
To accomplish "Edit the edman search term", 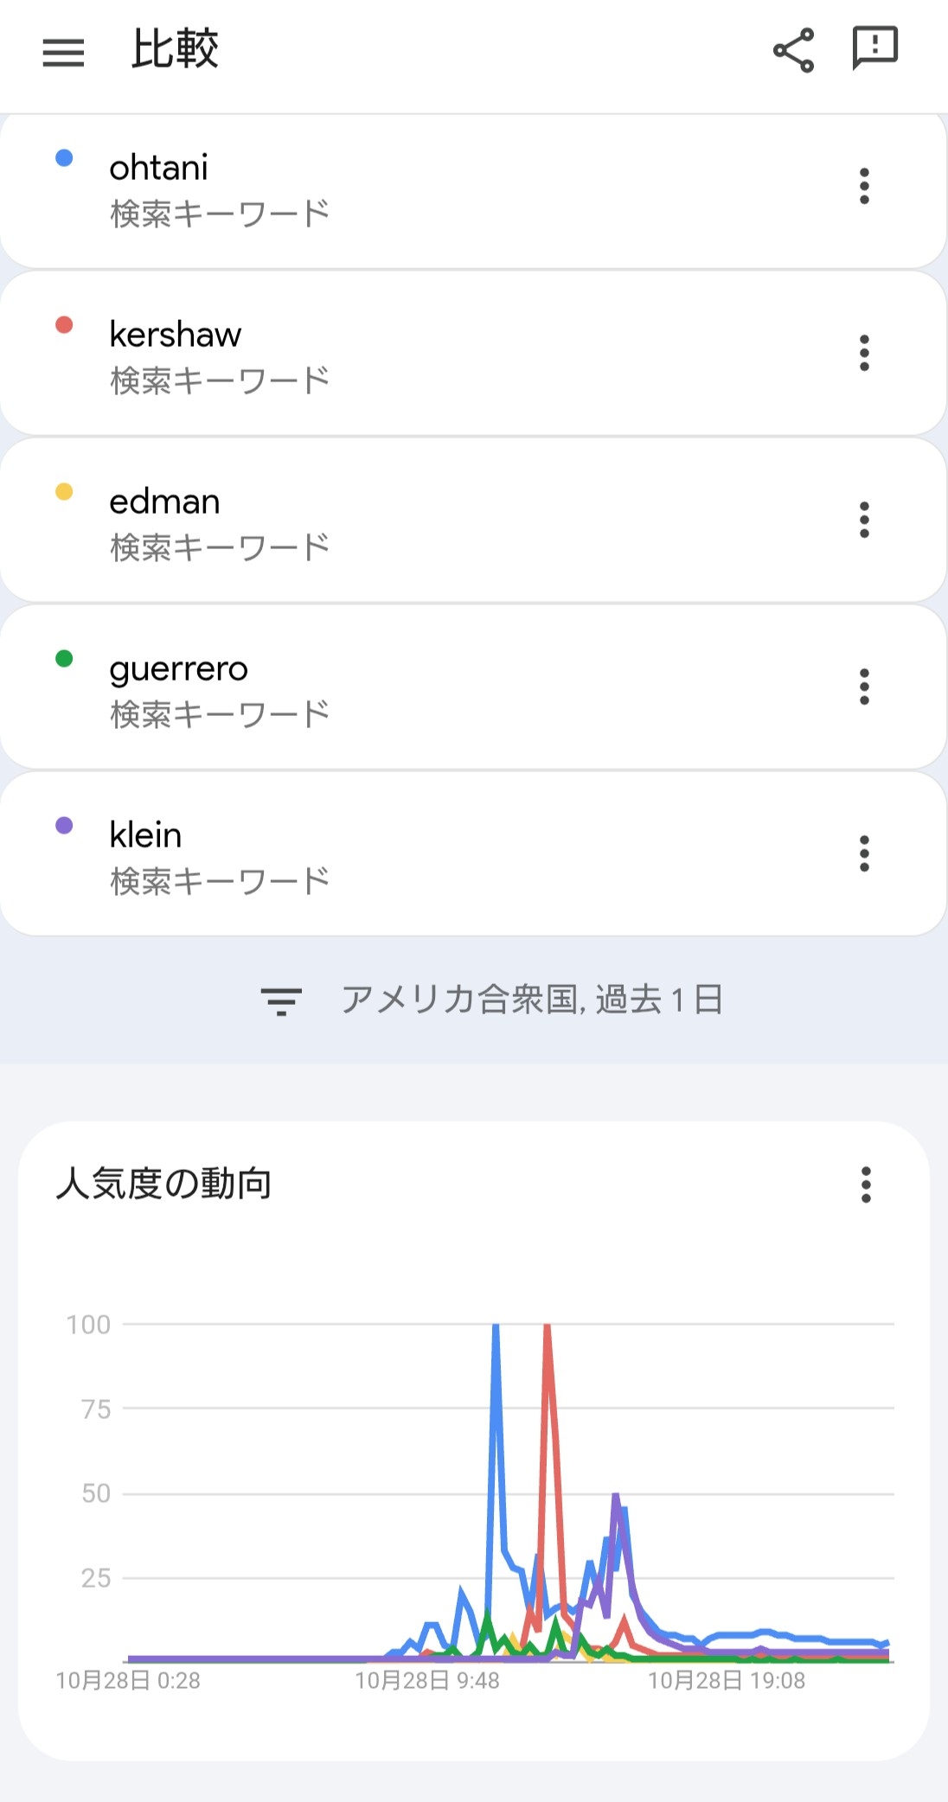I will pyautogui.click(x=164, y=502).
